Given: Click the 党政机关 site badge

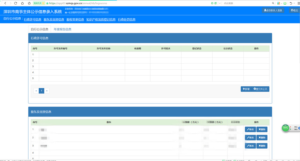Looking at the screenshot, I should point(39,3).
